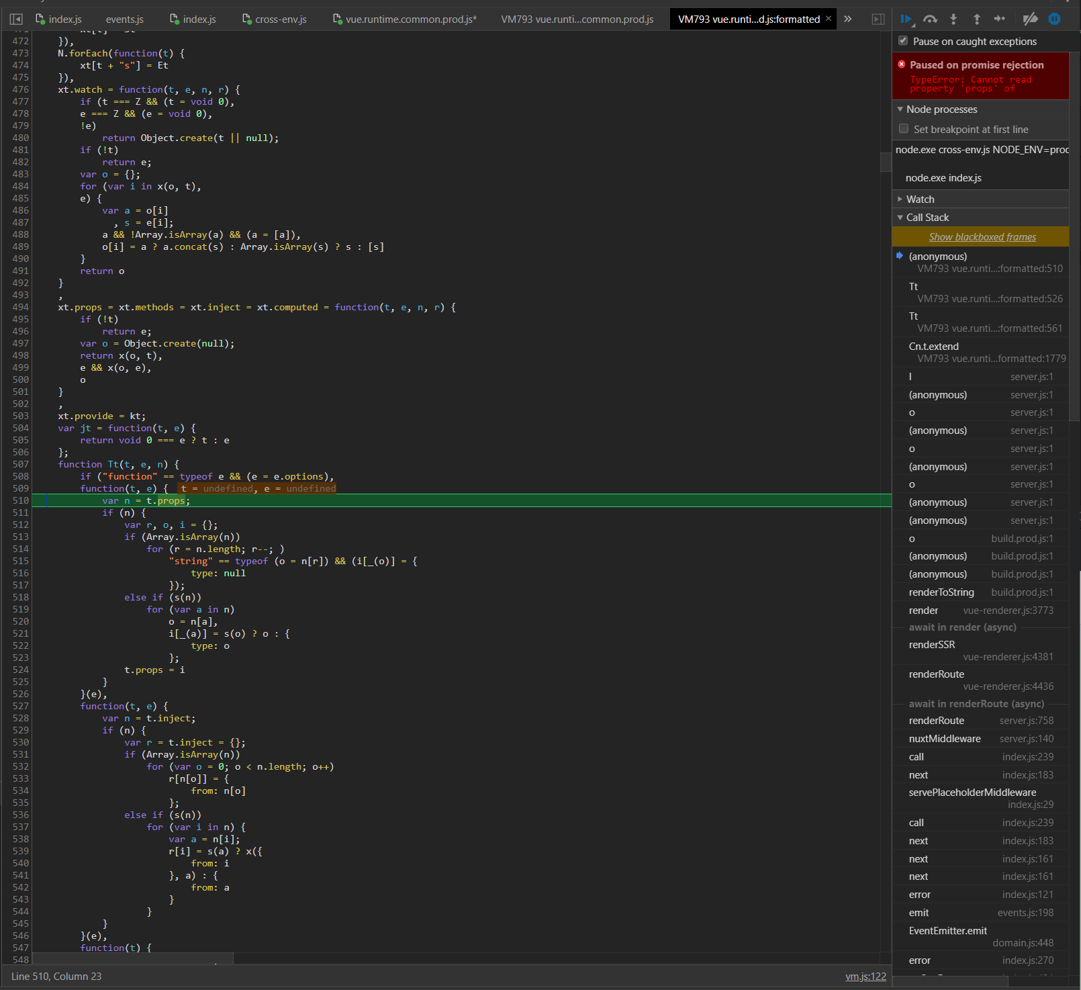Select node.exe index.js process
Screen dimensions: 1081x990
point(980,178)
